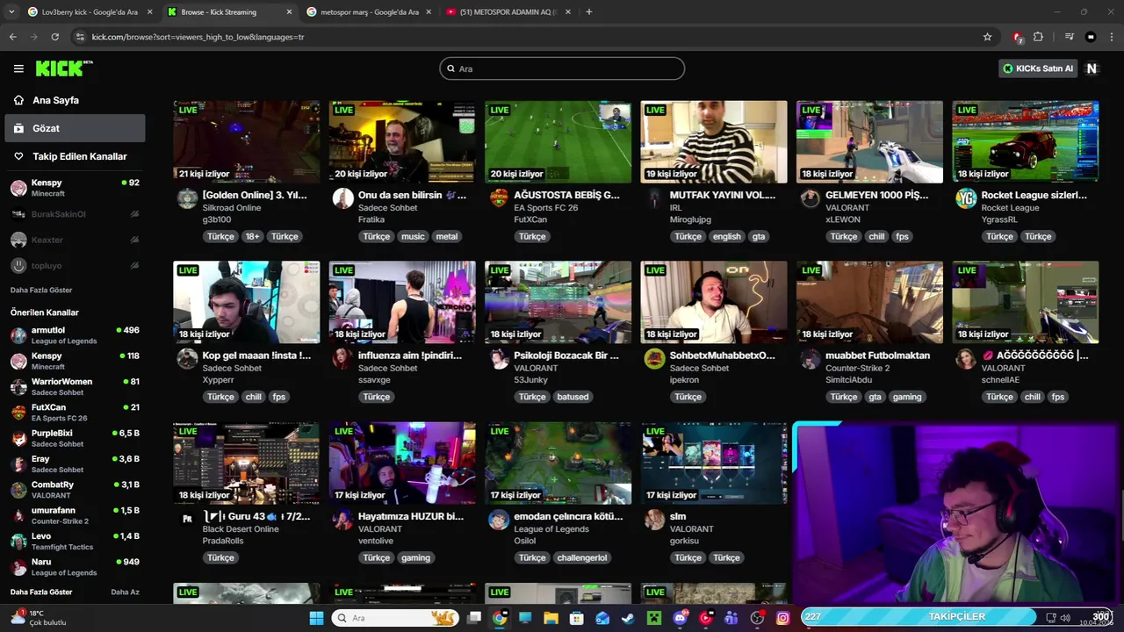Image resolution: width=1124 pixels, height=632 pixels.
Task: Click the FutXCan channel avatar in the grid
Action: 499,197
